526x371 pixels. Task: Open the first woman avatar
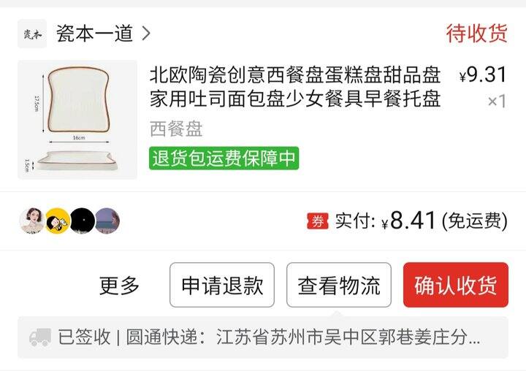click(x=32, y=221)
